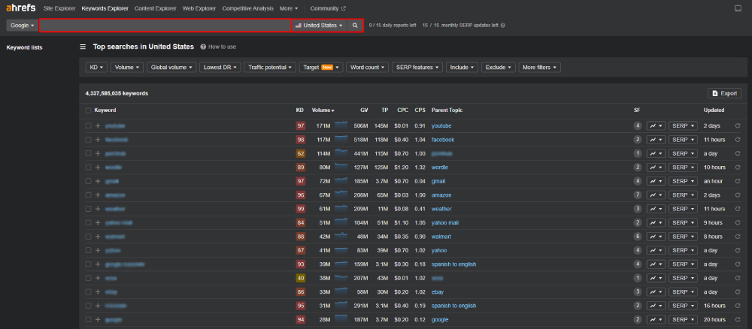Check the wordle row checkbox
Screen dimensions: 752x329
tap(88, 168)
